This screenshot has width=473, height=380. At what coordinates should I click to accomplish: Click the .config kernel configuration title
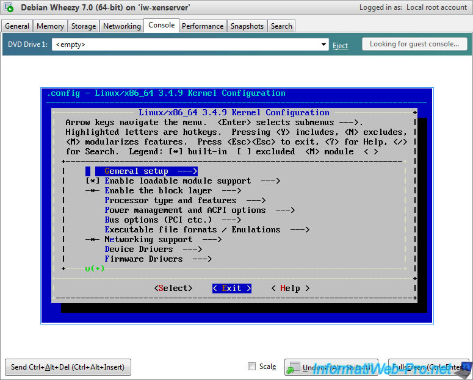click(166, 93)
